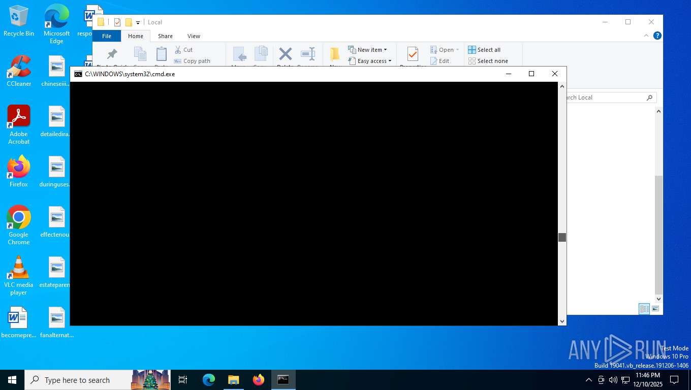The height and width of the screenshot is (390, 691).
Task: Click the cmd.exe window scrollbar thumb
Action: tap(562, 237)
